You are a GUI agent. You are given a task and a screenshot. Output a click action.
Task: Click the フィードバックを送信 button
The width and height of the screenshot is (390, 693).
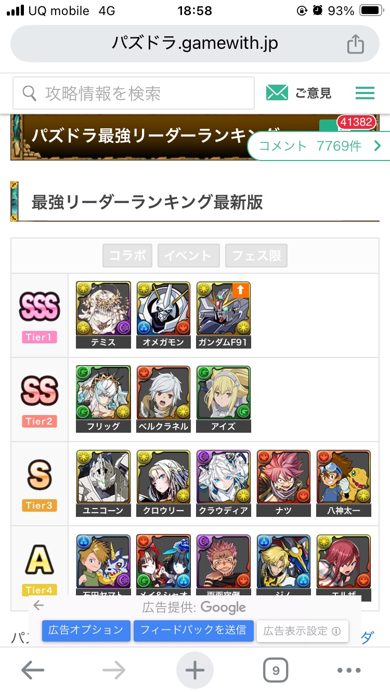click(x=194, y=631)
